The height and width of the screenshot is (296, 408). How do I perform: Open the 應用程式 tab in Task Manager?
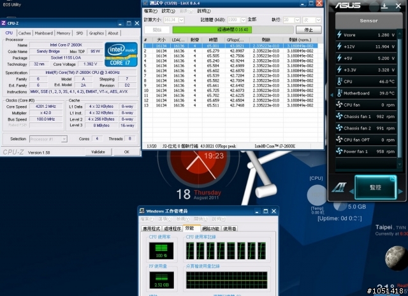point(152,228)
